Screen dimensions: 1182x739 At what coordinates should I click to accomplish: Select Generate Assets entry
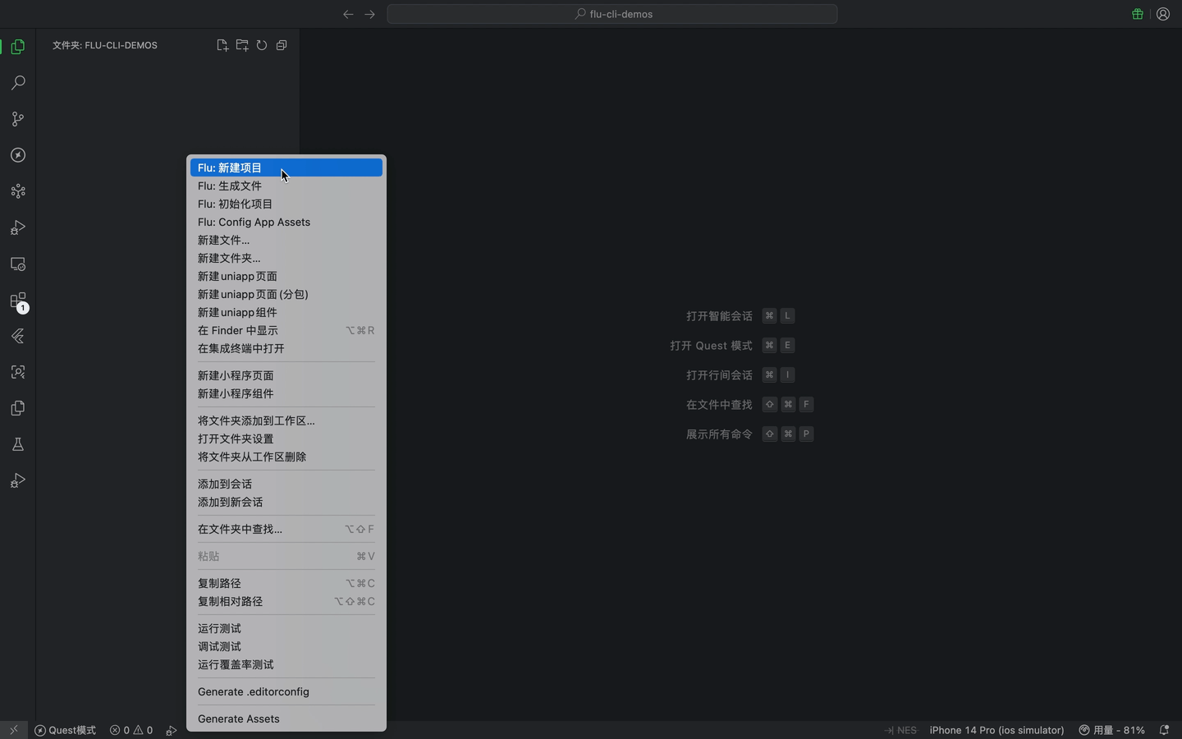pos(286,718)
